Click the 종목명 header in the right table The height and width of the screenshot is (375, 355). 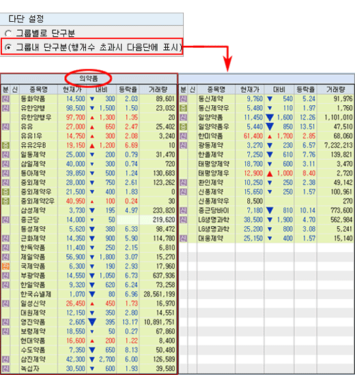point(216,89)
